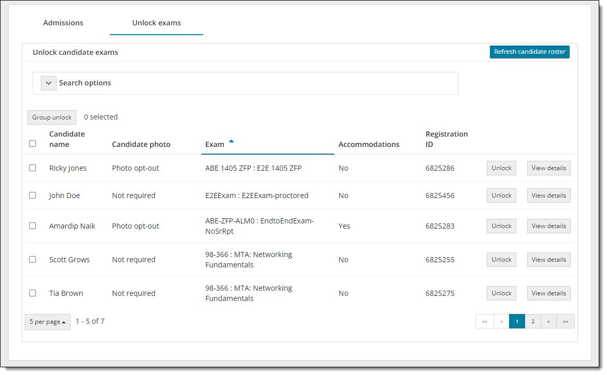Click the next page arrow icon

pos(548,321)
